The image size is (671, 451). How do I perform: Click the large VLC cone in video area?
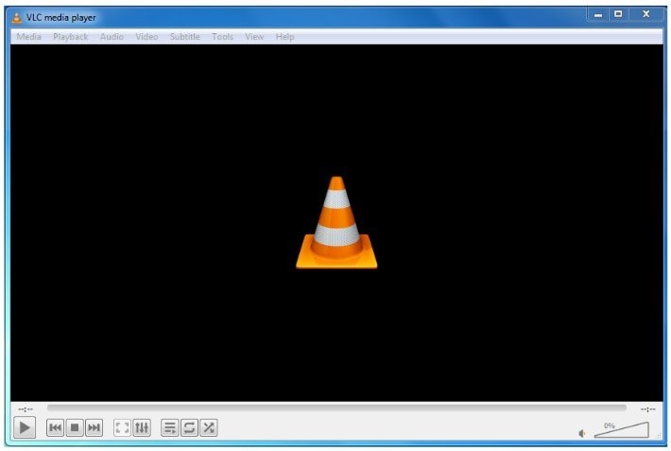pyautogui.click(x=336, y=223)
